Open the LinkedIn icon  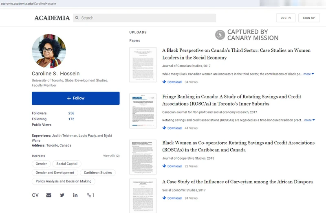pos(75,195)
